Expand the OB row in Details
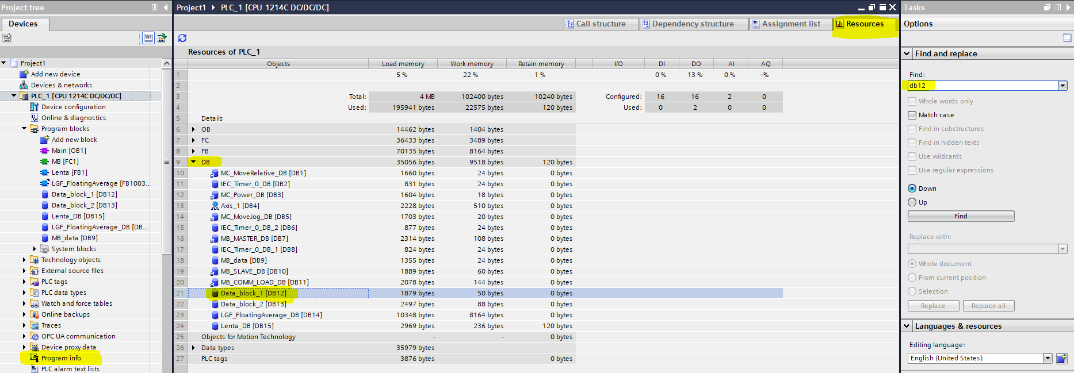The image size is (1074, 373). [x=193, y=129]
